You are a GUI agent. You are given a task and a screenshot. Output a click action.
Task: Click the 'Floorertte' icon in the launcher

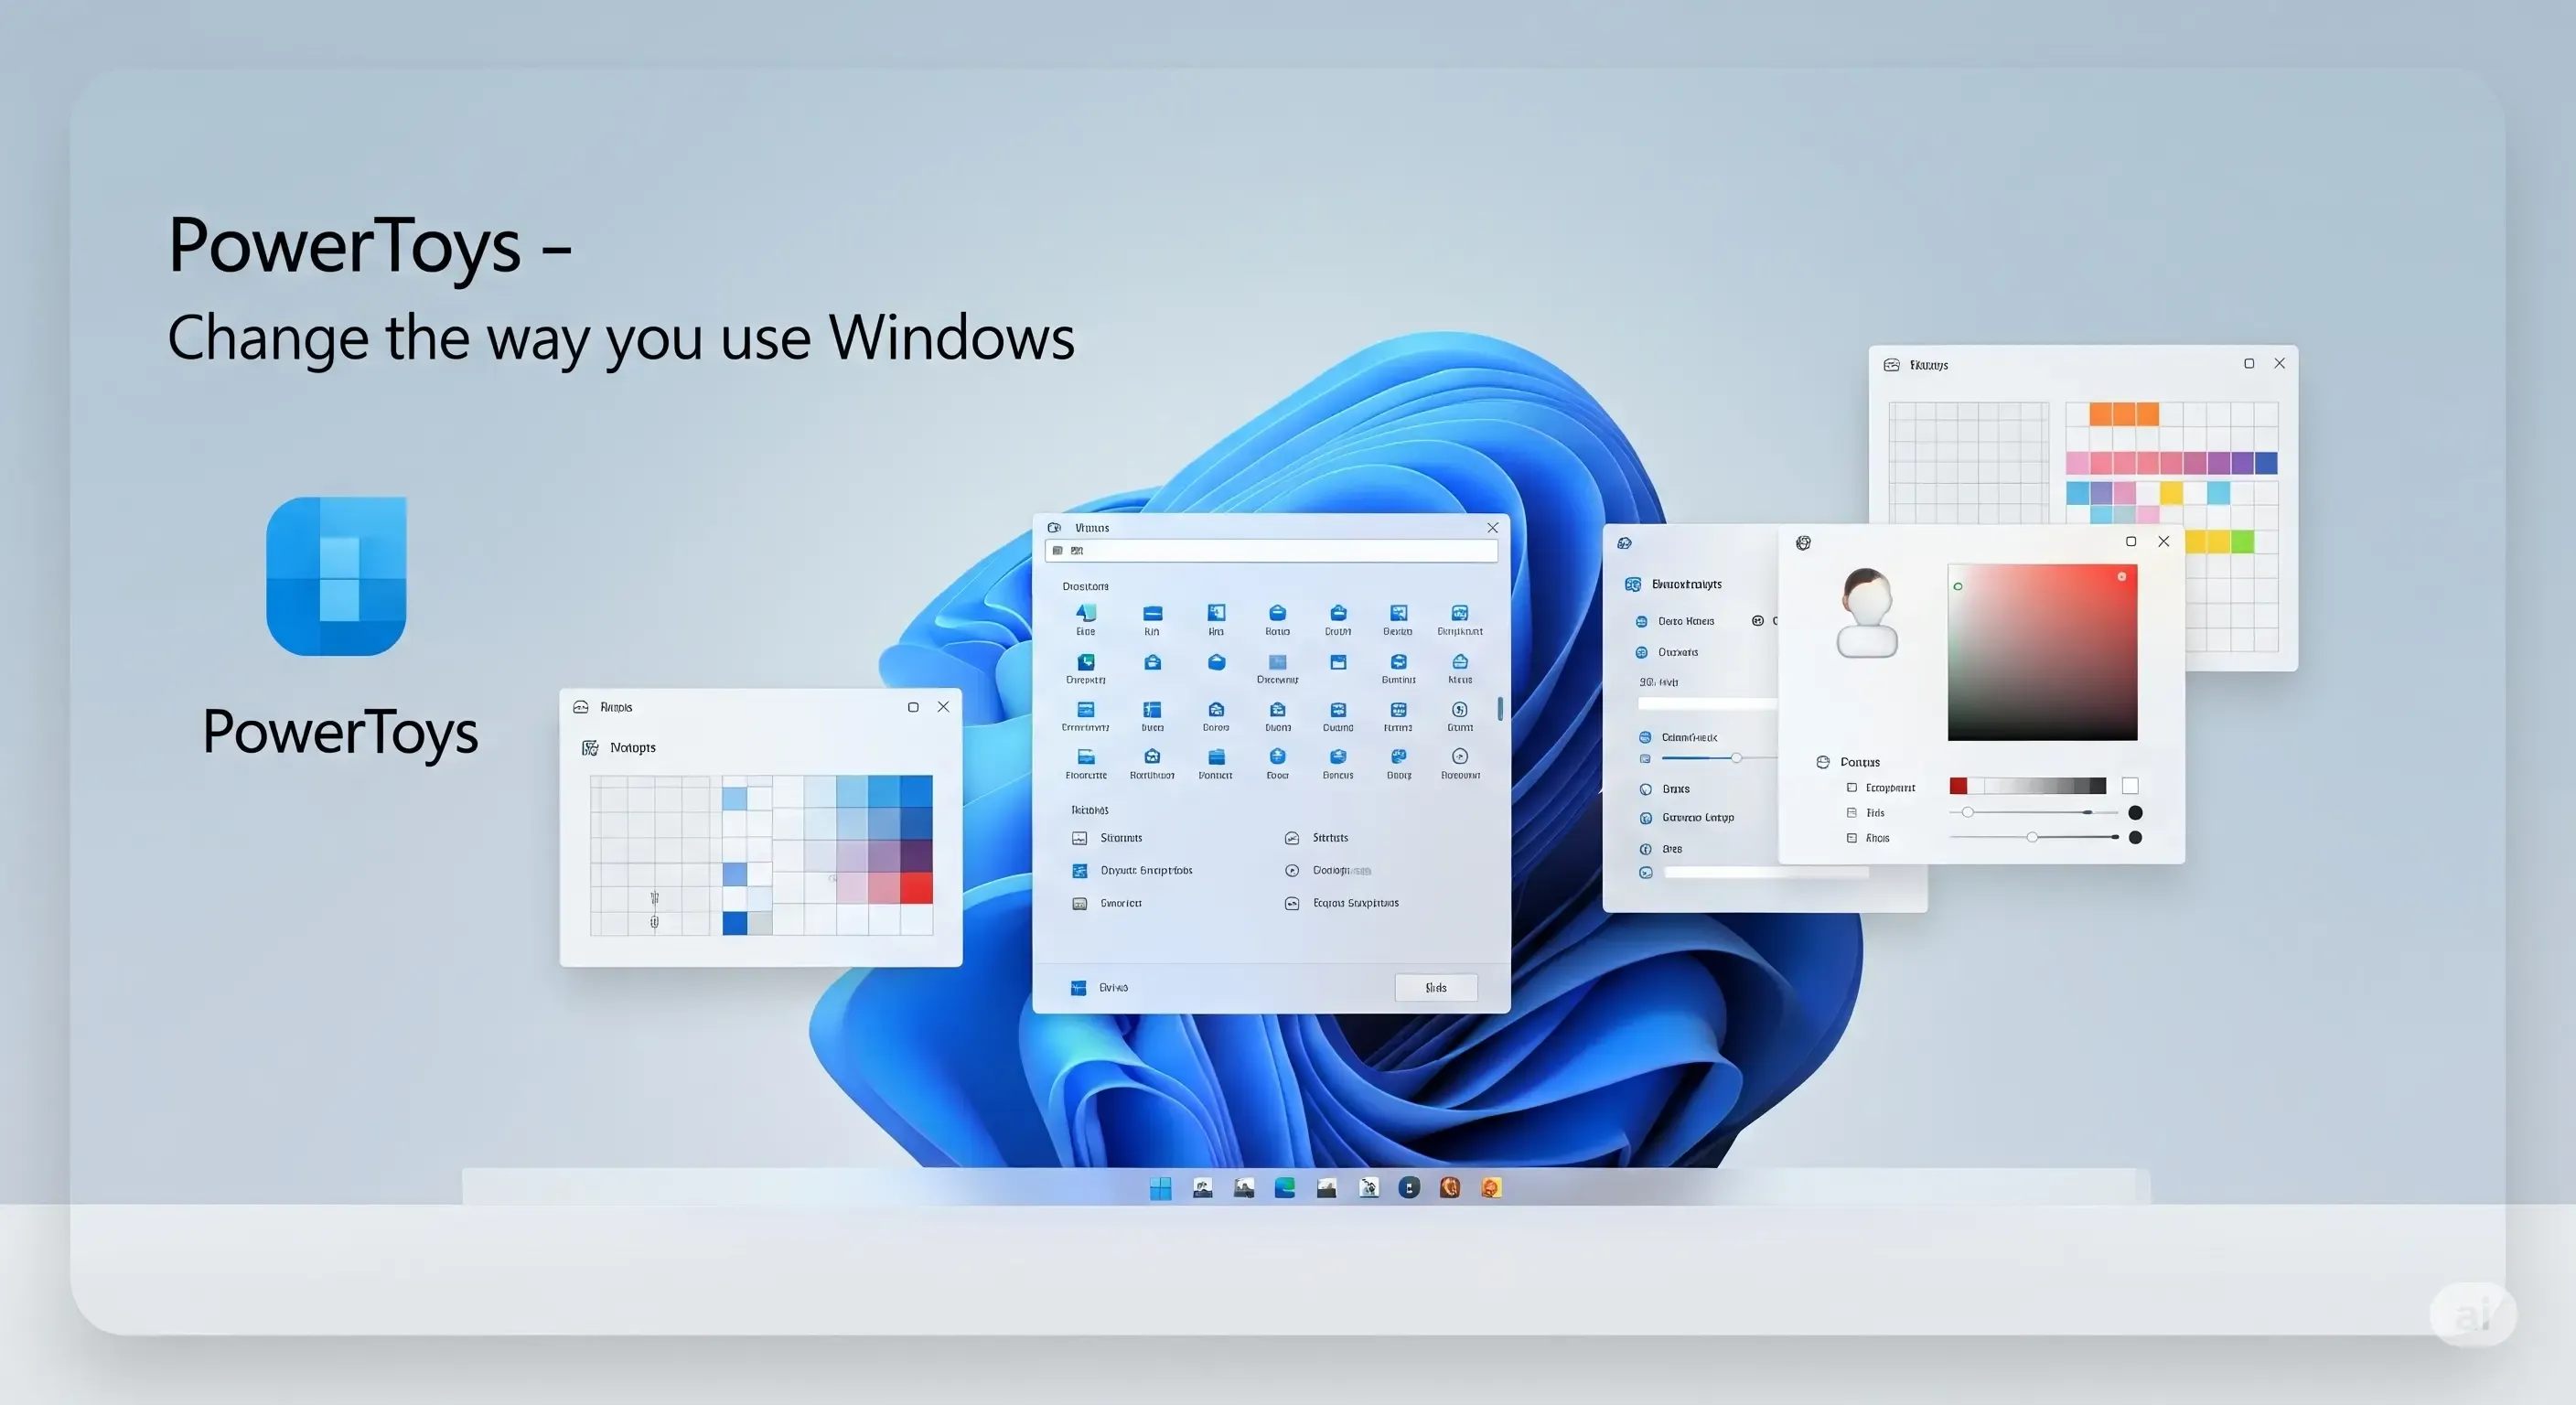coord(1086,757)
